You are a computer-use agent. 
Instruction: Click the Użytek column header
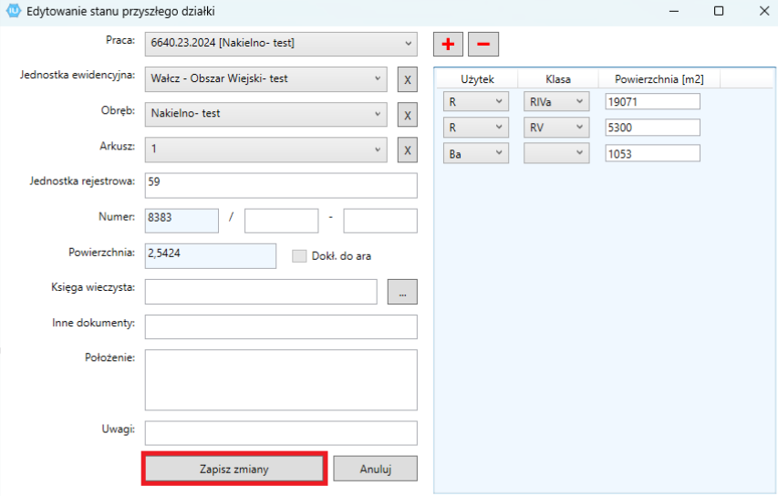(477, 79)
